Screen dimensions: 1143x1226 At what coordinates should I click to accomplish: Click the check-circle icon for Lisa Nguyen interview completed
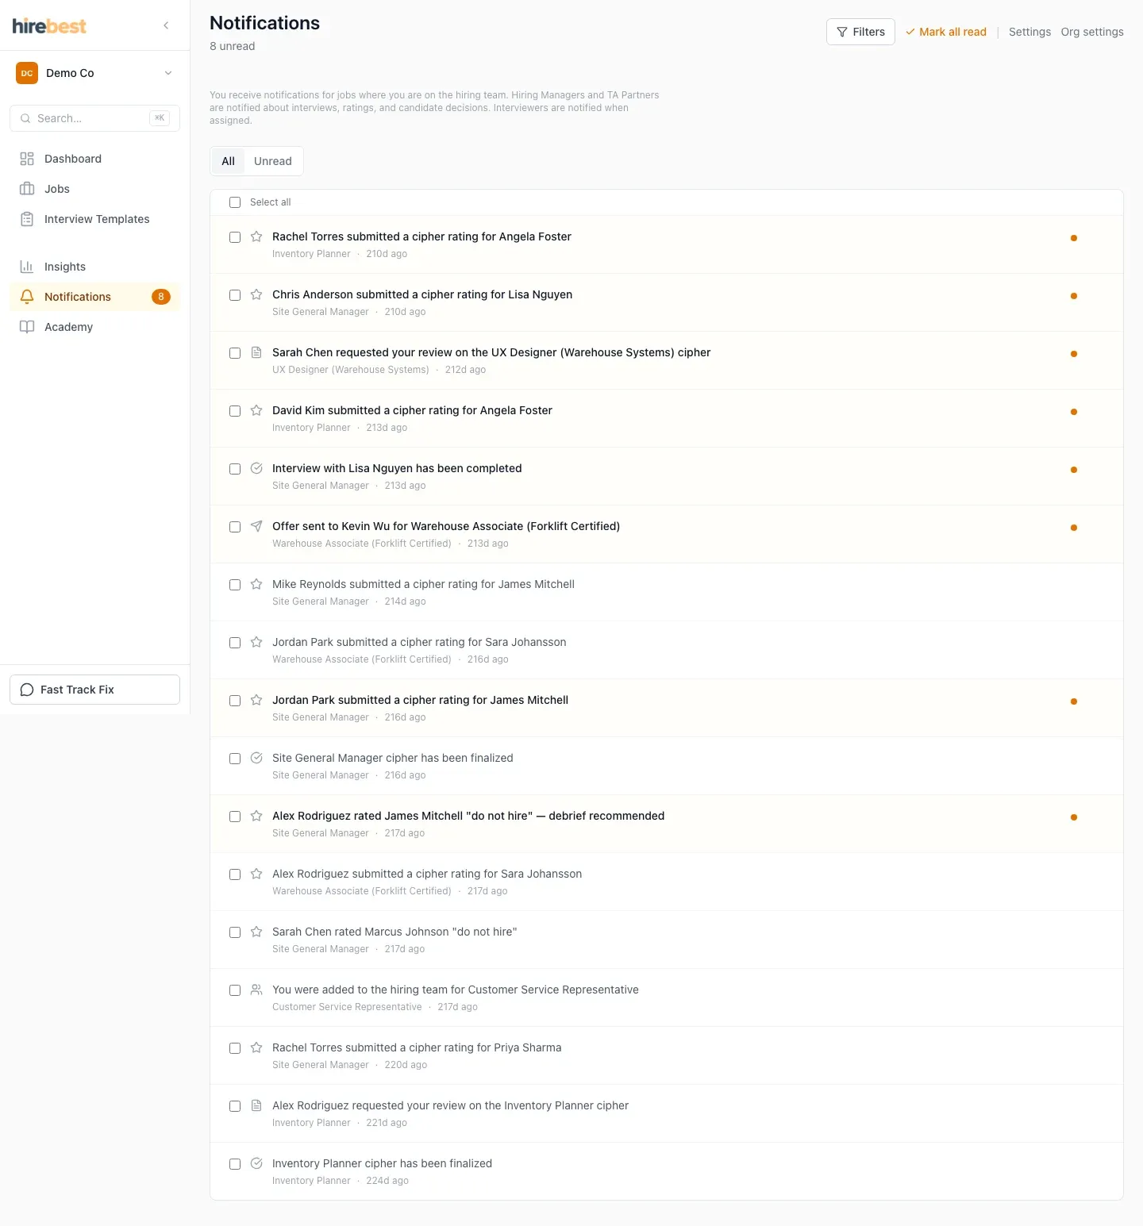(x=256, y=468)
